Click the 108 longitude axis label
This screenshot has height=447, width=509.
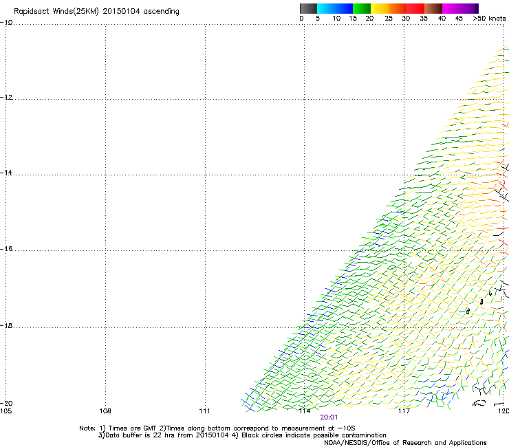[105, 411]
